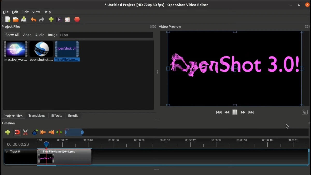Center the timeline on the playhead
This screenshot has width=311, height=175.
click(59, 132)
